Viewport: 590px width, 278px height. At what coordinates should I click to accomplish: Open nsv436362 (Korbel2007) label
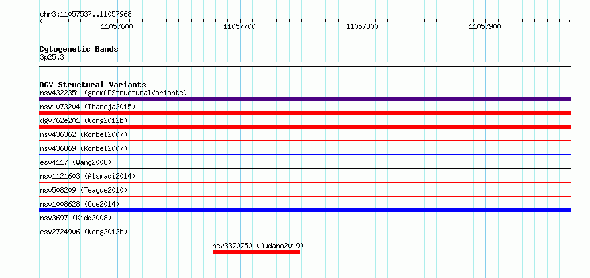click(x=84, y=134)
